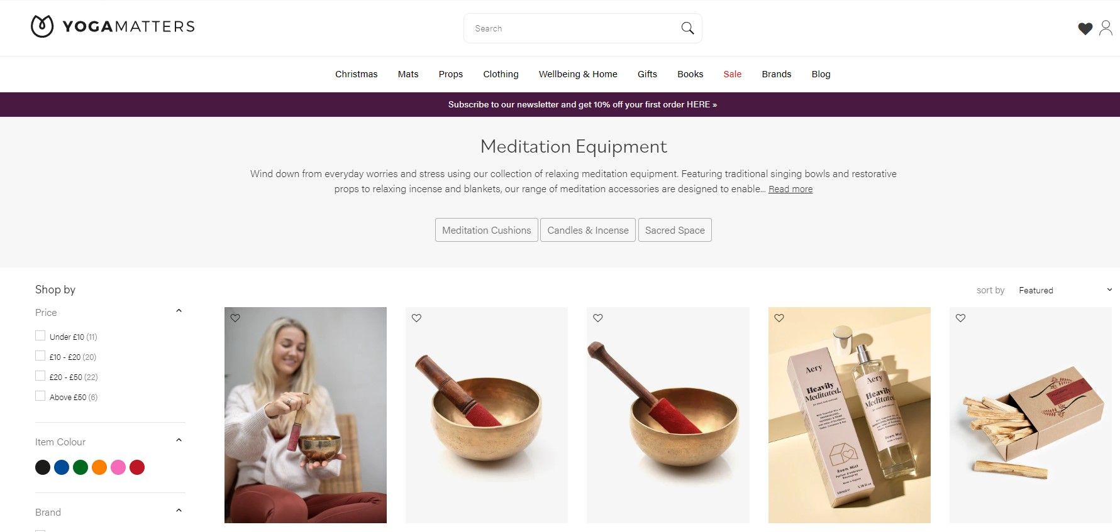Open the sort by Featured dropdown

(x=1065, y=290)
